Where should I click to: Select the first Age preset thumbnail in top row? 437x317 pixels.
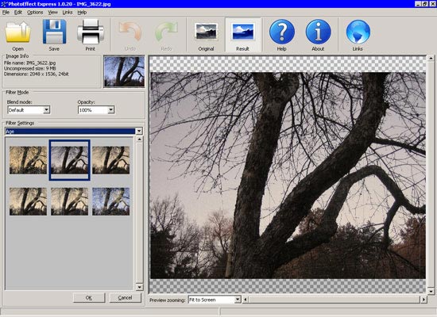(x=28, y=160)
